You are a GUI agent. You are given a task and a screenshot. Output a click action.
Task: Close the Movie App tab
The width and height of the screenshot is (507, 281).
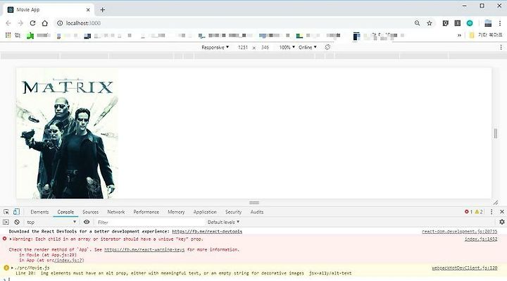(x=88, y=10)
